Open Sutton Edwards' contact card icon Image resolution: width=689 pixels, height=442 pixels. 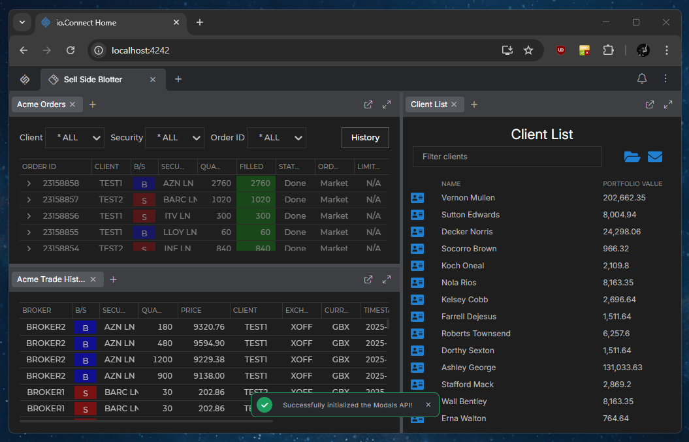417,215
